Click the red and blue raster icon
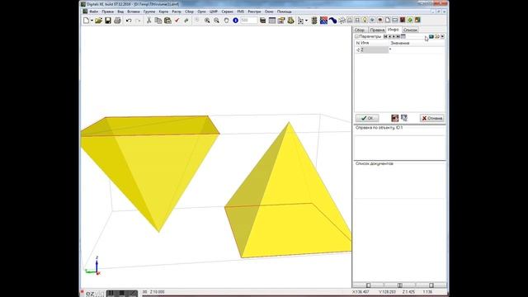Screen dimensions: 528x297 click(323, 21)
